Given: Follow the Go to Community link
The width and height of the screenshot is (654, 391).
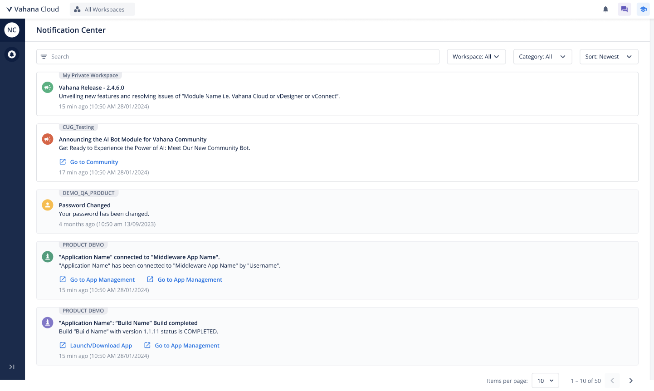Looking at the screenshot, I should (x=93, y=162).
